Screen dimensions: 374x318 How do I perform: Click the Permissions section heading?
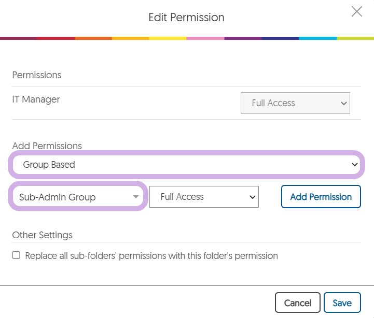point(37,75)
